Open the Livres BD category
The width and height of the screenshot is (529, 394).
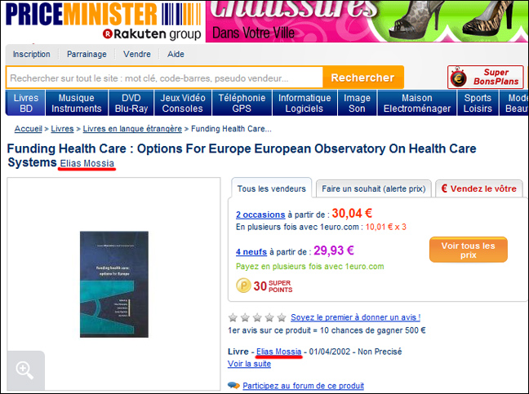point(25,103)
